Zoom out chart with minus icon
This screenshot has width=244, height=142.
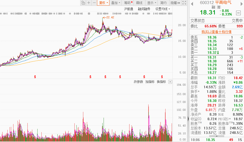[94, 3]
